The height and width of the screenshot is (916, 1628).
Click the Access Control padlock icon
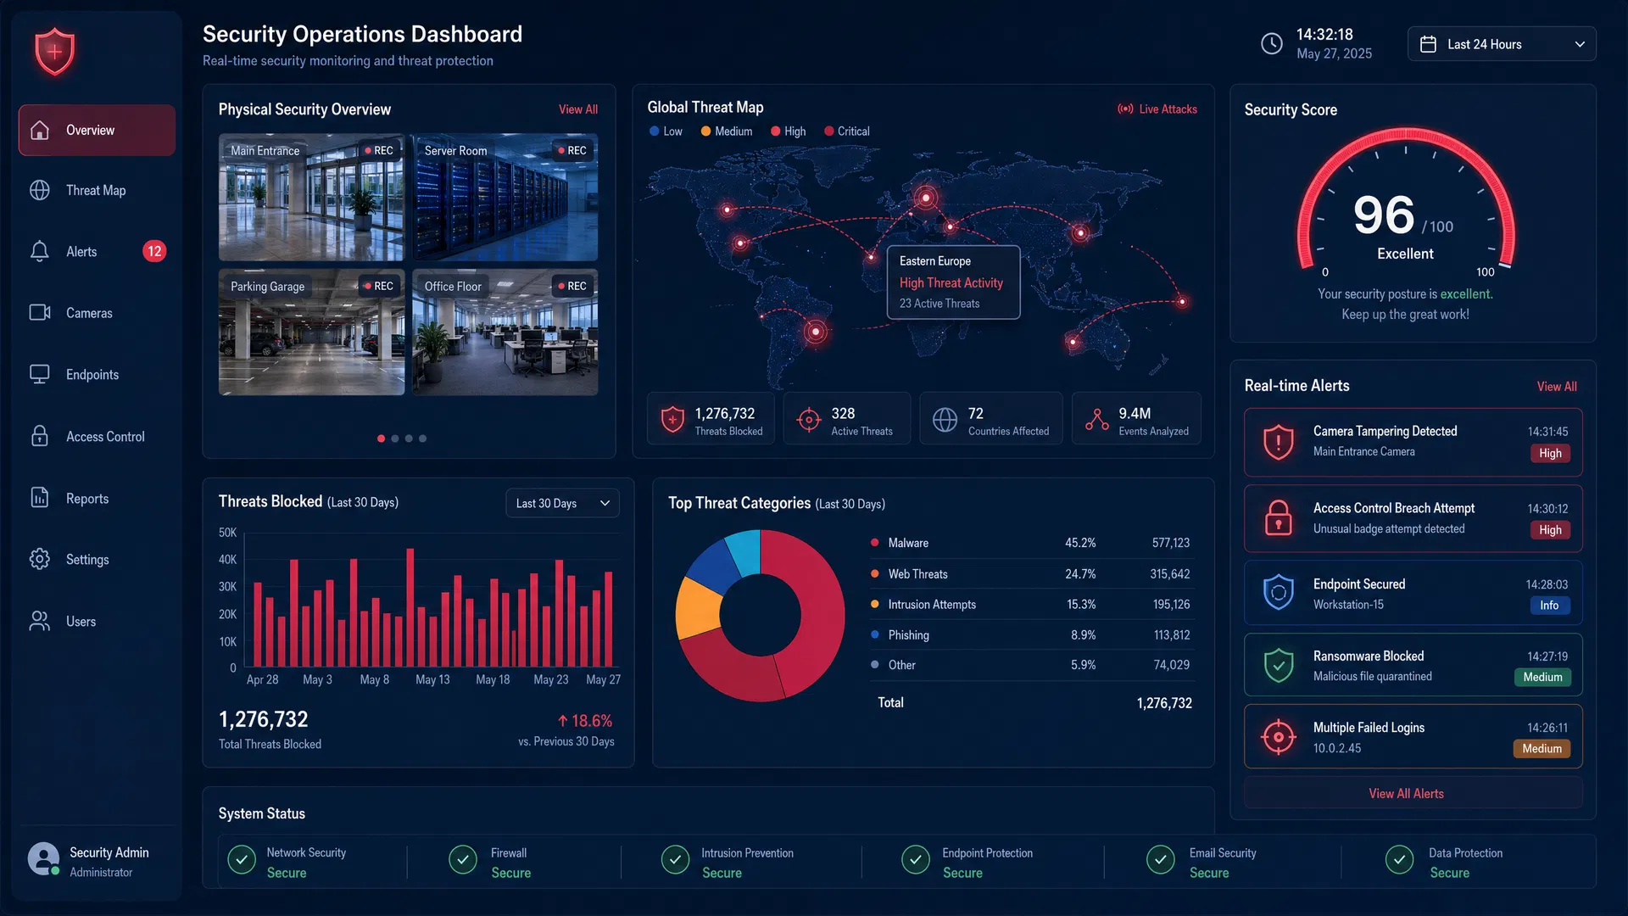click(40, 436)
